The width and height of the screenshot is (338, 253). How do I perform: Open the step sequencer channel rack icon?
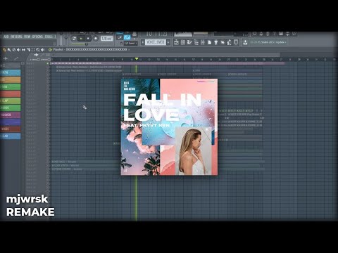[x=183, y=42]
